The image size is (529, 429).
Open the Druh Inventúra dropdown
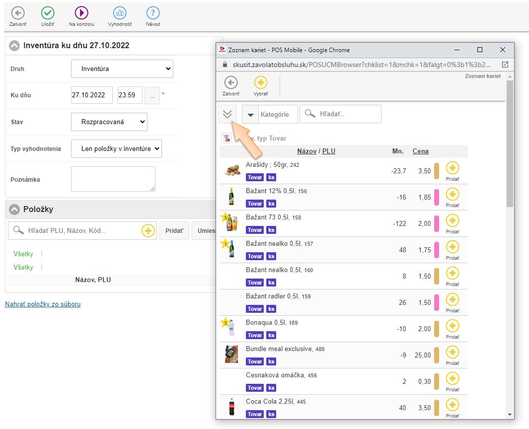click(x=122, y=69)
